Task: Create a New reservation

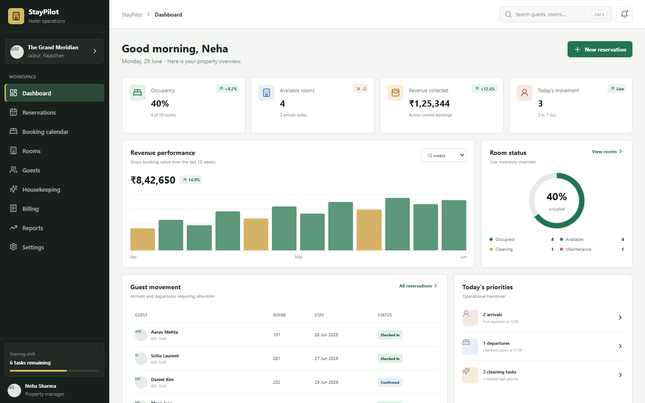Action: (600, 49)
